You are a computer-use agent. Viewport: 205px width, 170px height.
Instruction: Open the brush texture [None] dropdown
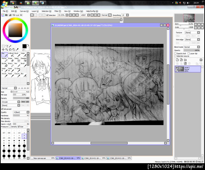point(11,105)
